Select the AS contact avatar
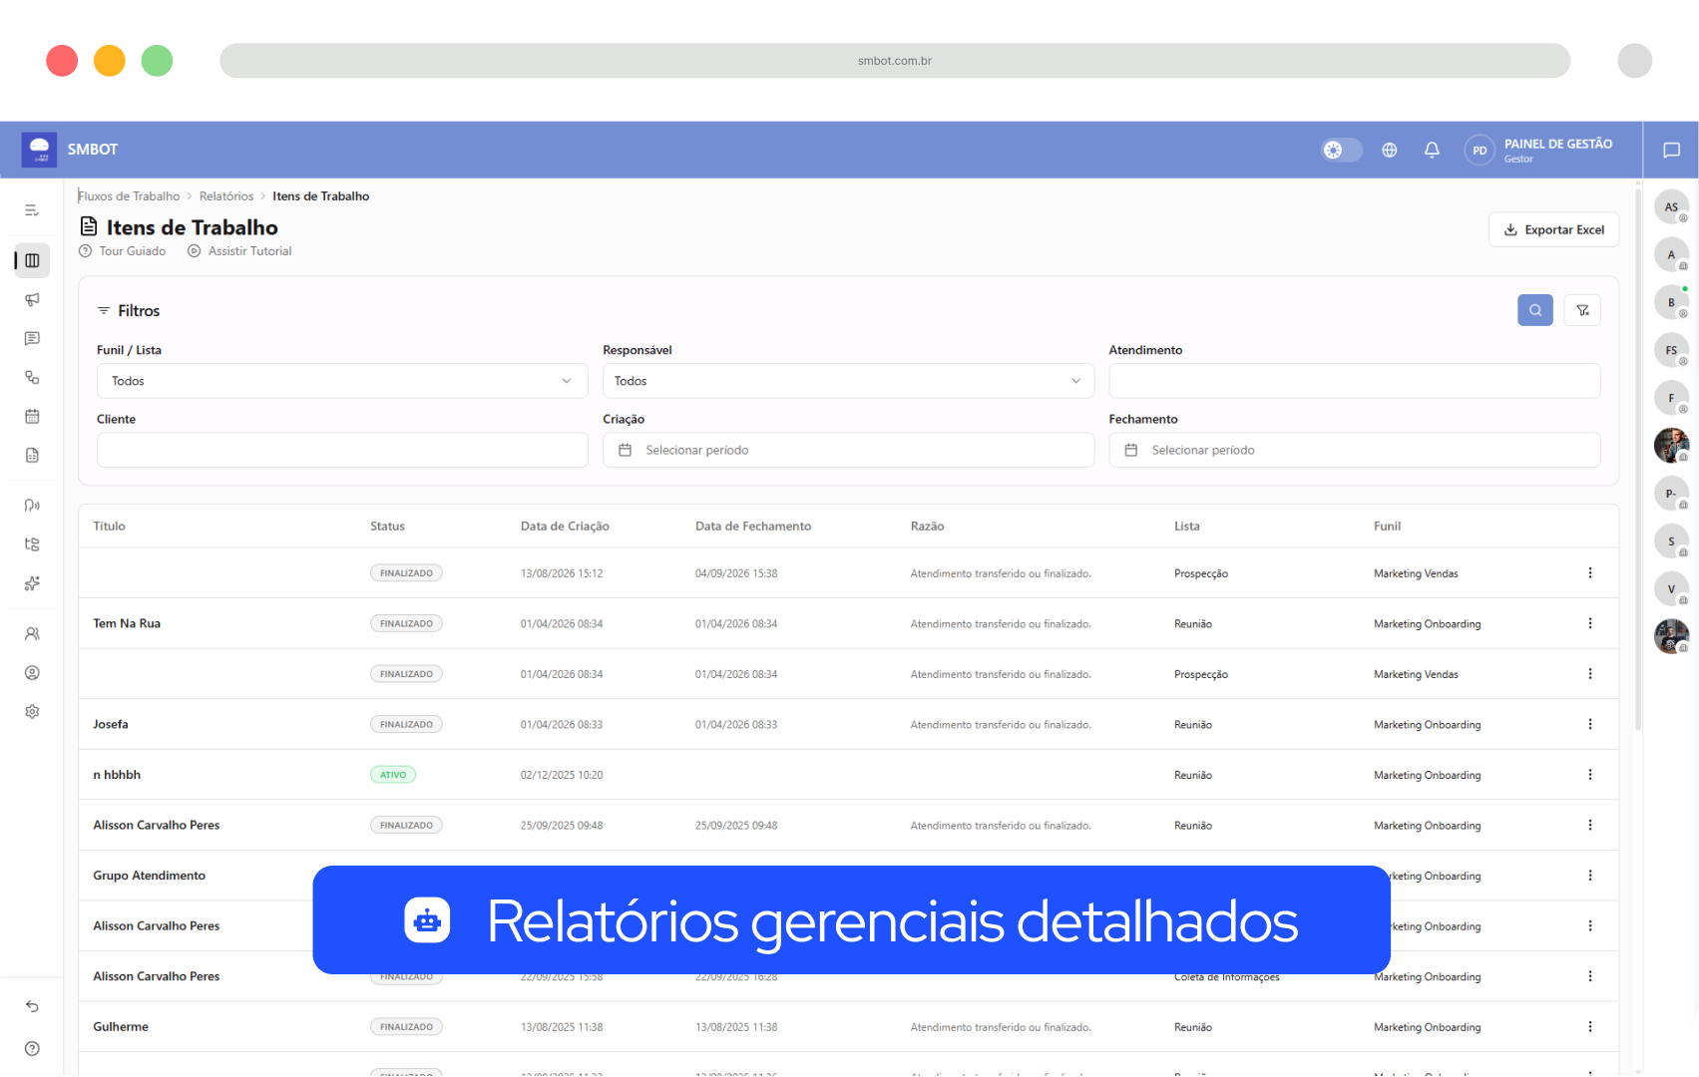Image resolution: width=1699 pixels, height=1077 pixels. point(1671,207)
